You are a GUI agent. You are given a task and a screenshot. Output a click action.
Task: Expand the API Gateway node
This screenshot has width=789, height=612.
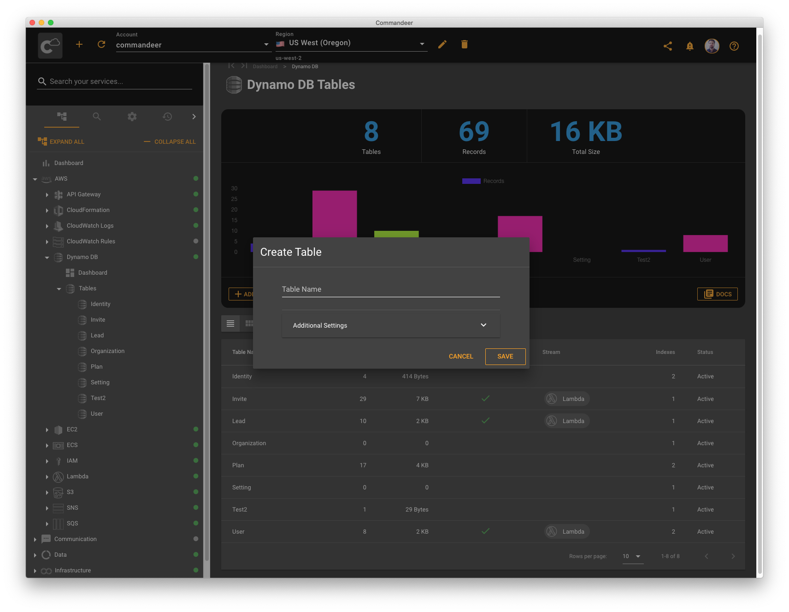tap(47, 195)
